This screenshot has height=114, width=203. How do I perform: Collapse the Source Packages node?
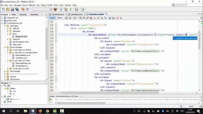click(5, 47)
